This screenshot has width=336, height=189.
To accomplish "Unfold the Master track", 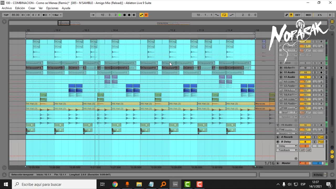I will [278, 163].
